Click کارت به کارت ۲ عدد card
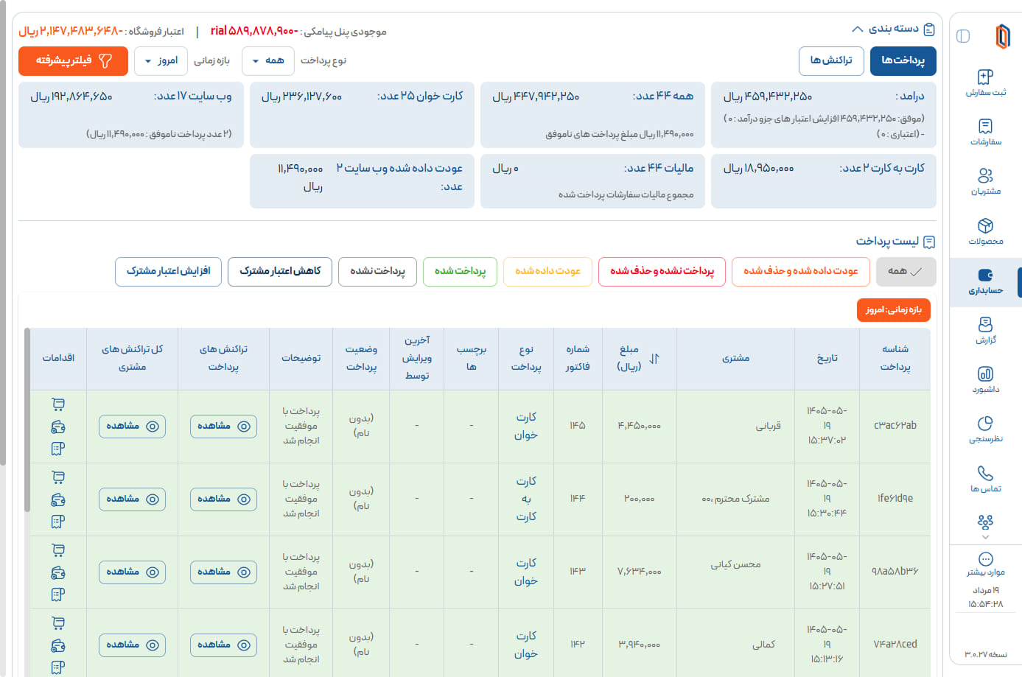The height and width of the screenshot is (677, 1022). [x=824, y=180]
